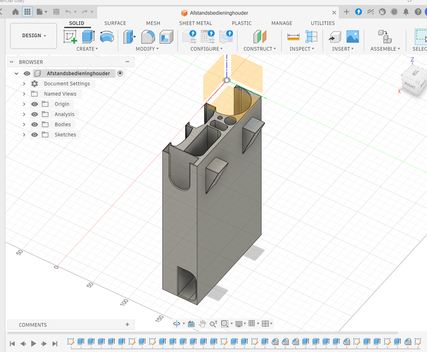Expand the Origin folder
The width and height of the screenshot is (427, 352).
[24, 104]
